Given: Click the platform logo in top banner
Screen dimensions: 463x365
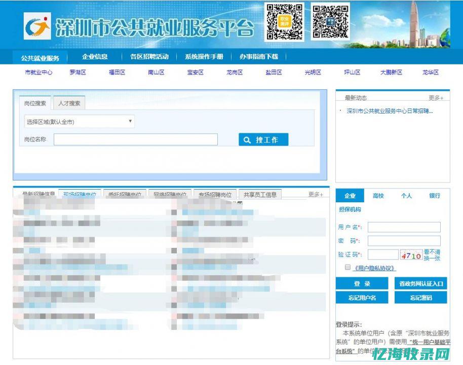Looking at the screenshot, I should tap(38, 24).
